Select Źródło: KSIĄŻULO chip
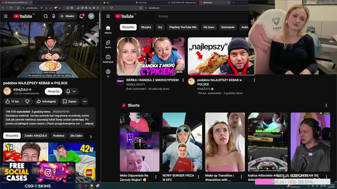This screenshot has height=189, width=337. 36,136
